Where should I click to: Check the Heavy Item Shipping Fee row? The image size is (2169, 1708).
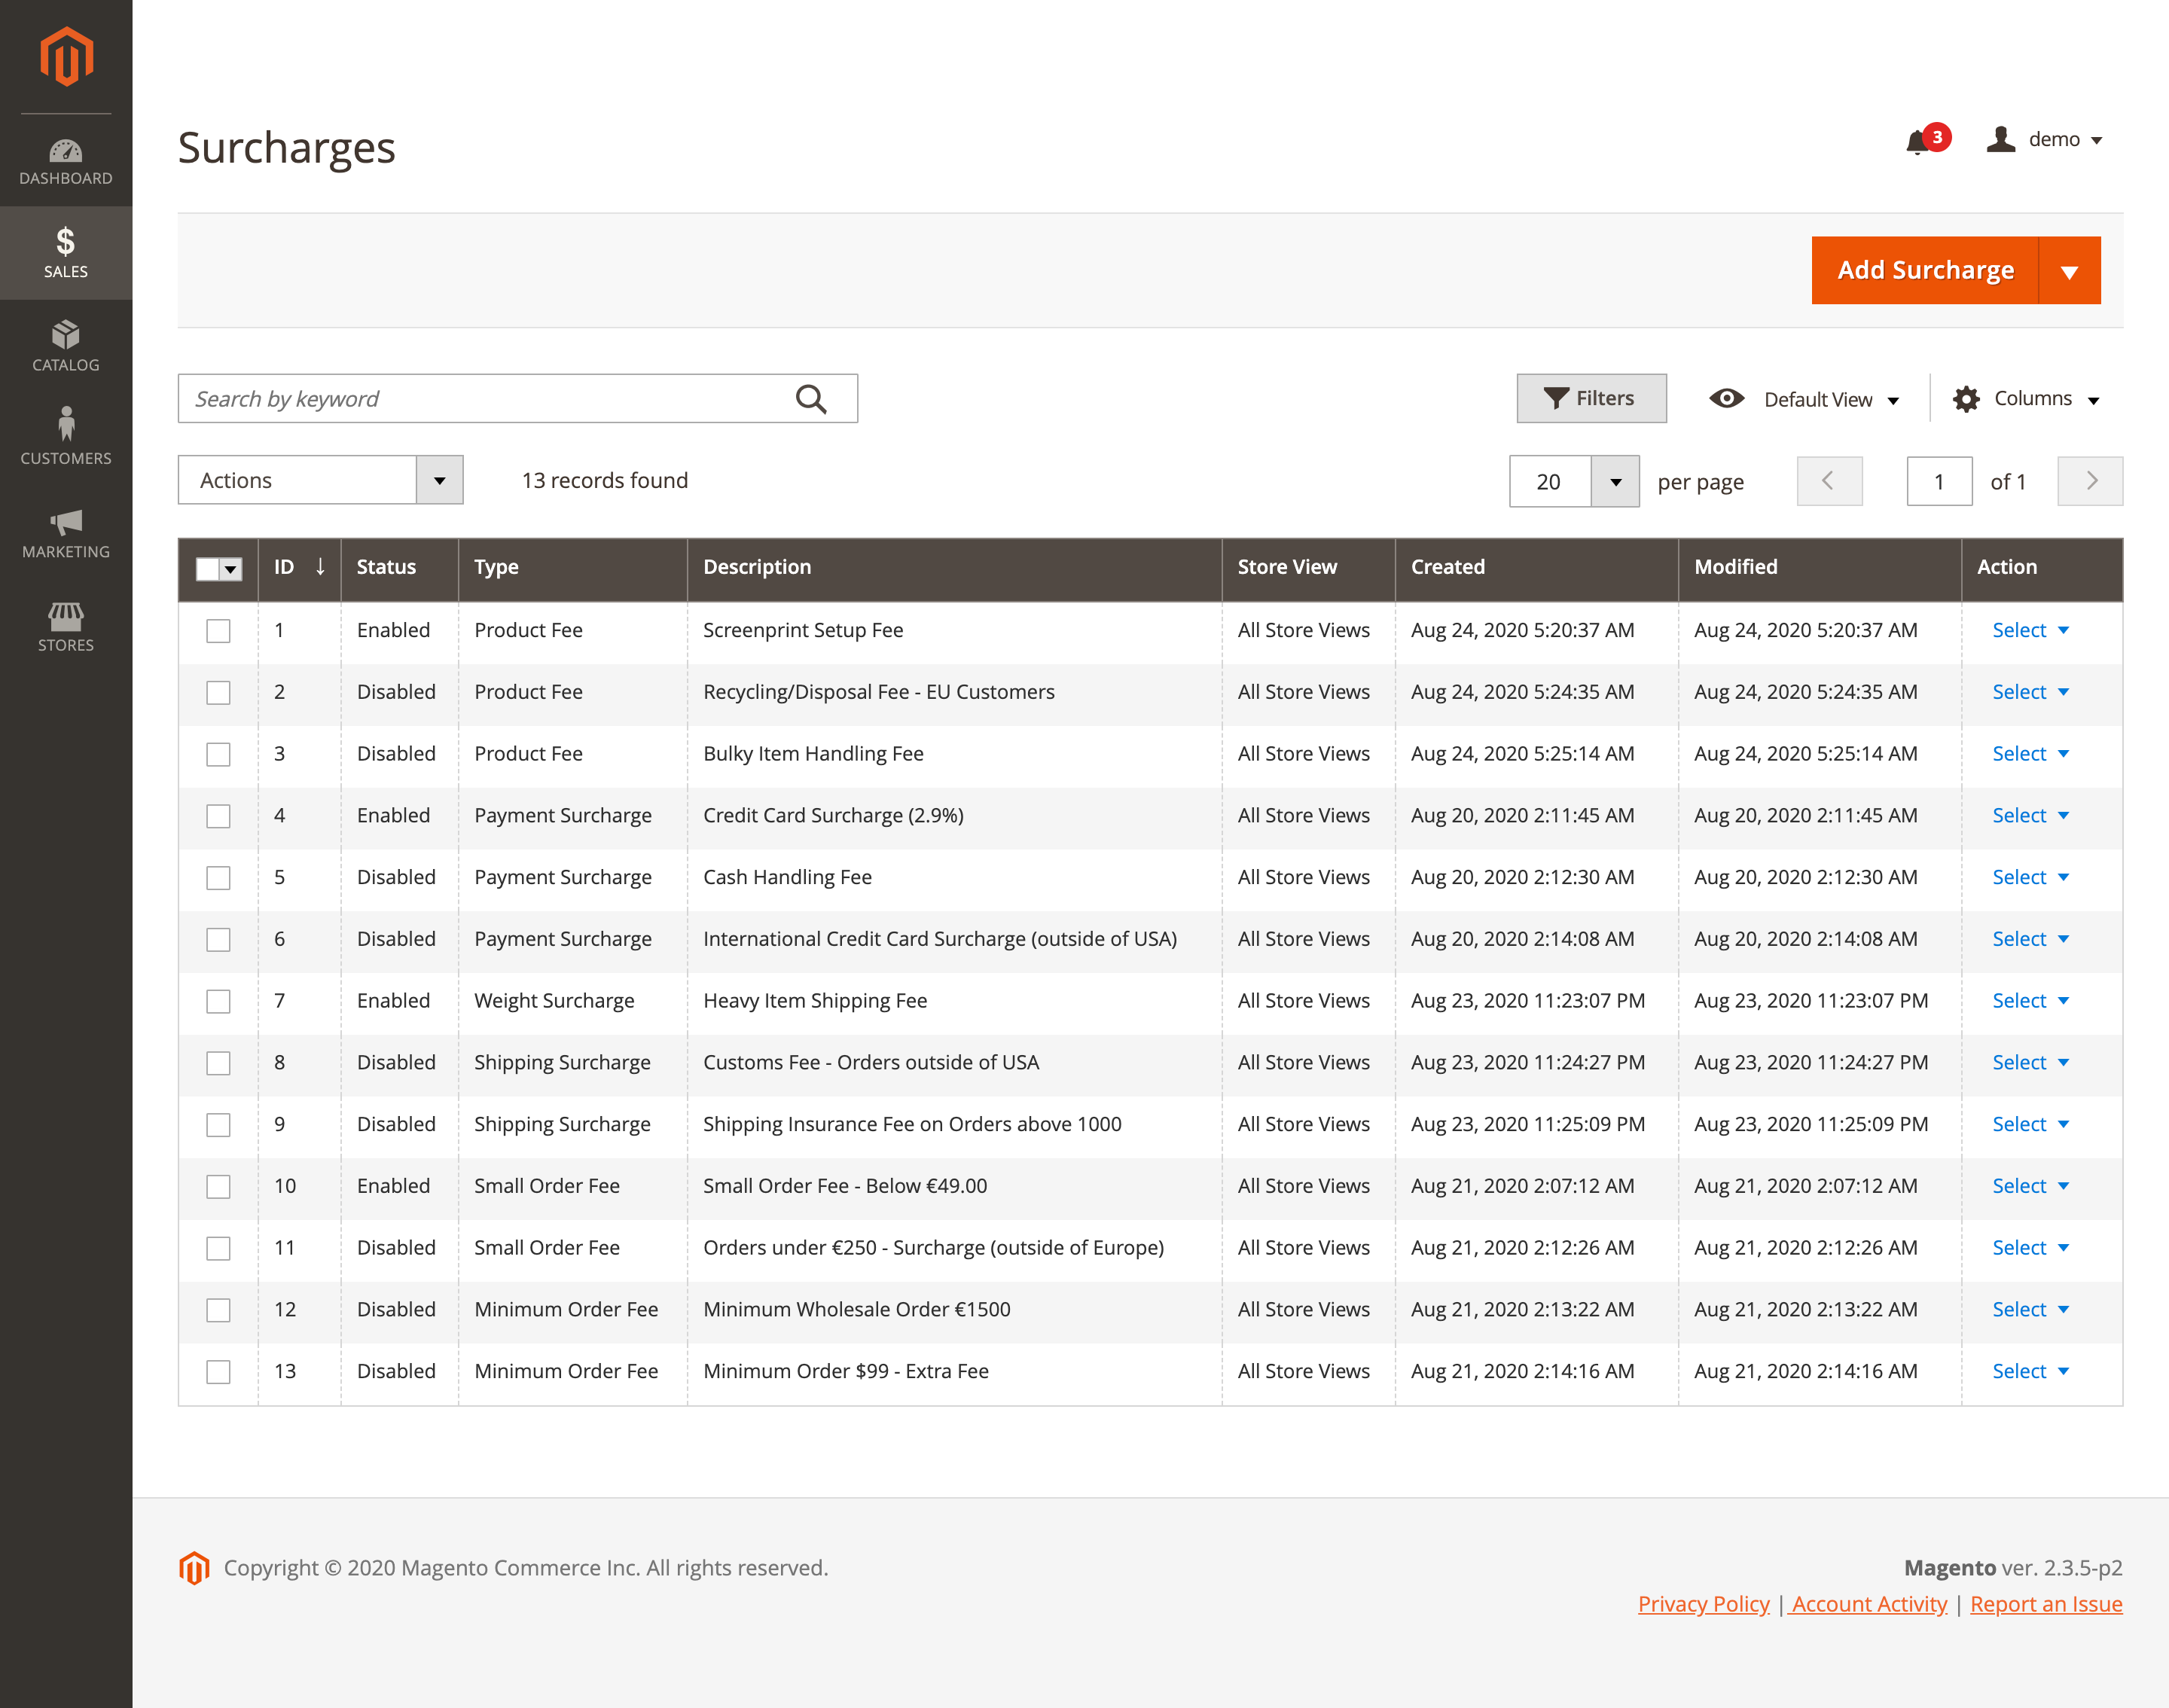[218, 1002]
